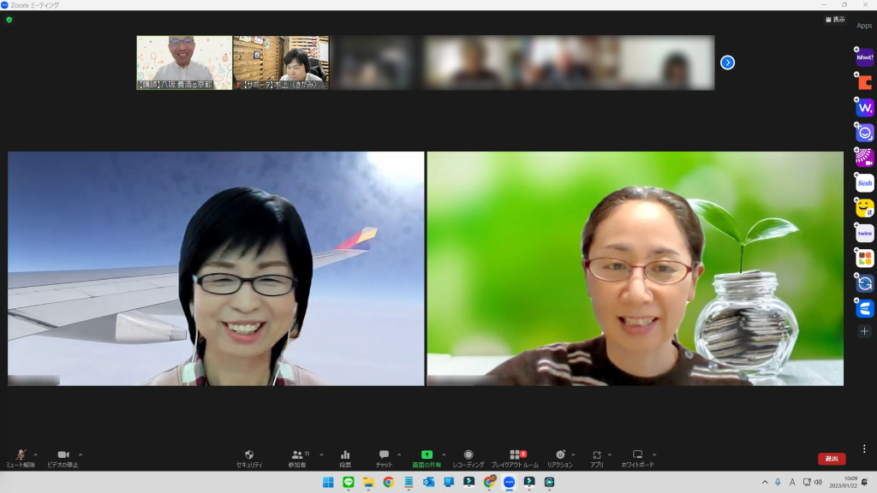Select the lecturer's video thumbnail
The width and height of the screenshot is (877, 493).
[184, 62]
